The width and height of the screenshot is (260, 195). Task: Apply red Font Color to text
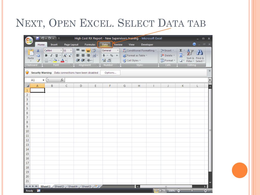click(62, 60)
